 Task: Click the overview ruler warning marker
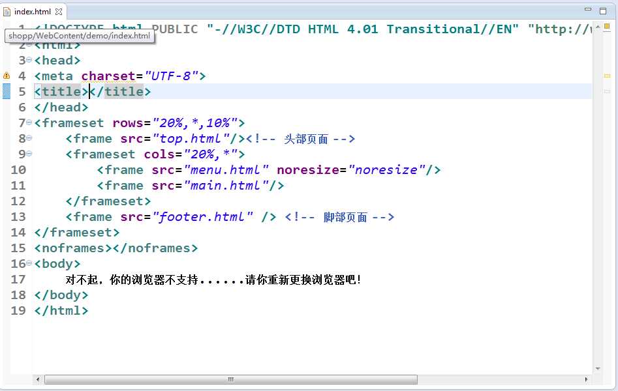pos(607,76)
